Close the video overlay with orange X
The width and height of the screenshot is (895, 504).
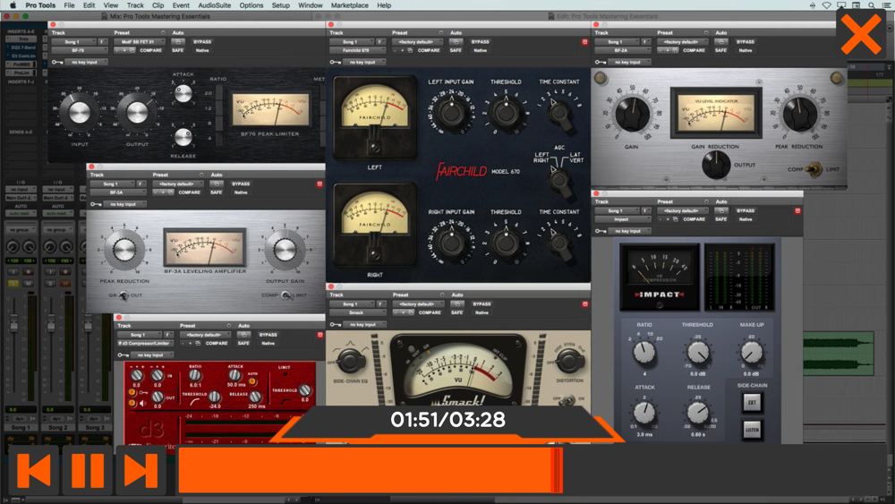click(861, 34)
